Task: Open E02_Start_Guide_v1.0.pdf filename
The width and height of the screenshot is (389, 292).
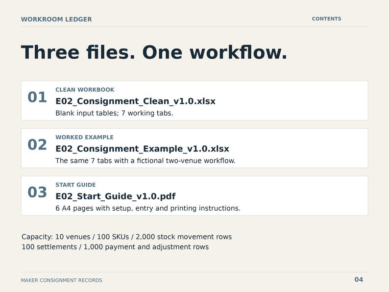Action: coord(115,196)
